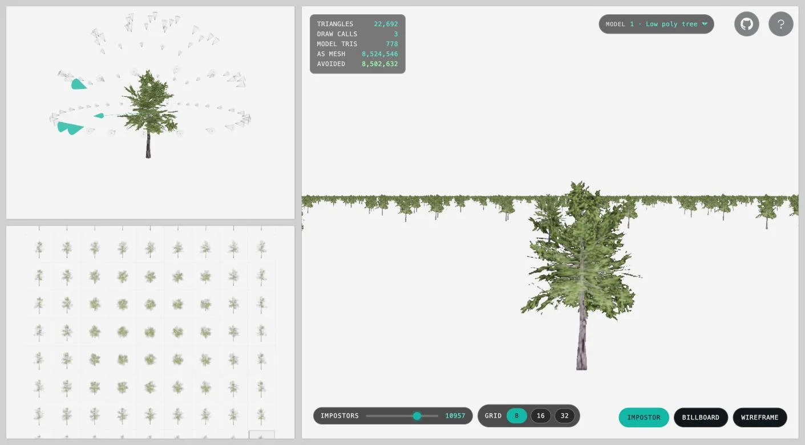
Task: Click the MODEL TRIS value 778
Action: [x=392, y=44]
